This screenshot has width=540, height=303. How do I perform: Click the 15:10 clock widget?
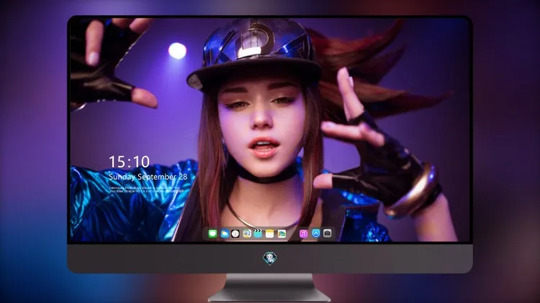tap(129, 162)
